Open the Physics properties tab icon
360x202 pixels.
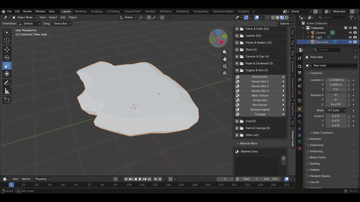click(x=300, y=129)
